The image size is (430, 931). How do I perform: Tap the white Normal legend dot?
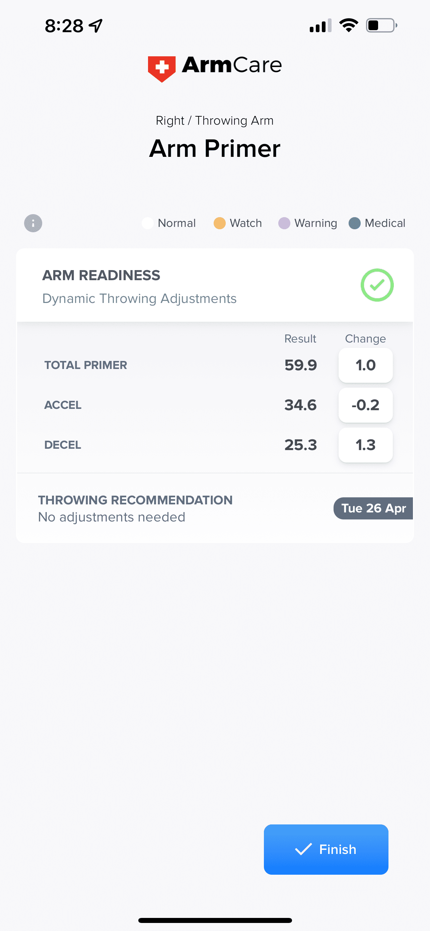click(x=148, y=223)
